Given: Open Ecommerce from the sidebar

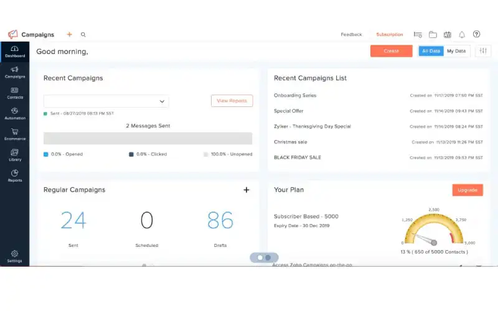Looking at the screenshot, I should [x=14, y=134].
